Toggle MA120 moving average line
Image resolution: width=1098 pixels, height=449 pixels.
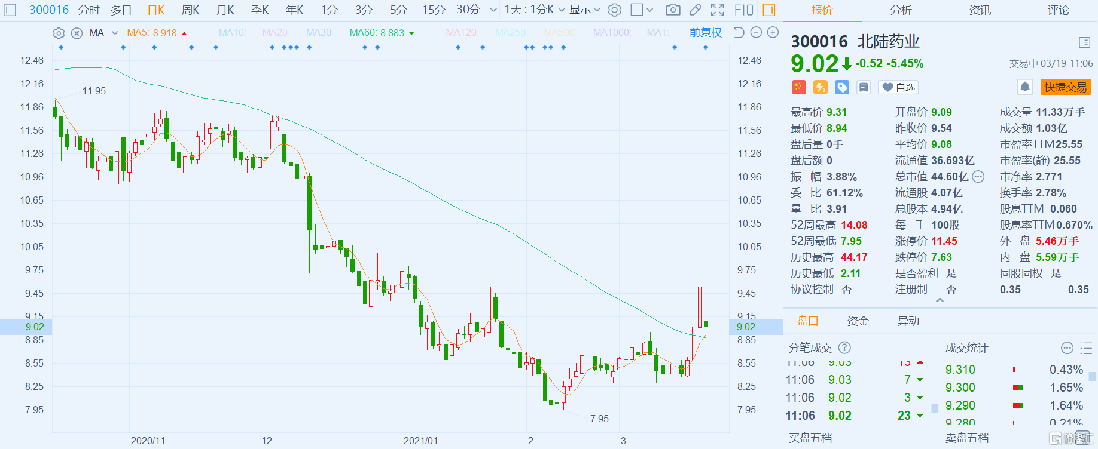[x=462, y=33]
